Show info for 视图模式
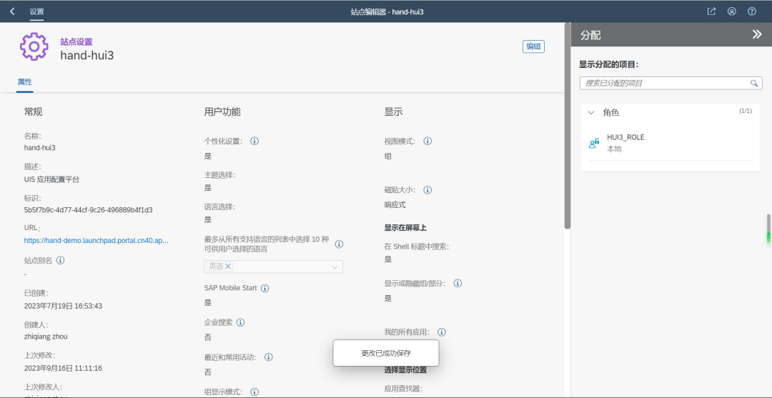Viewport: 772px width, 398px height. point(428,141)
